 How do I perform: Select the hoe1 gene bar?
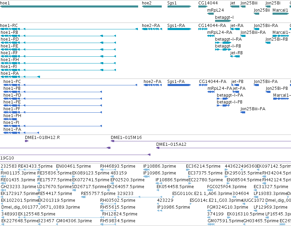tap(69, 6)
